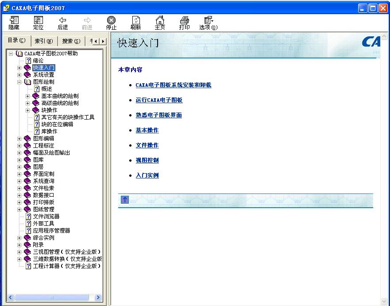This screenshot has width=390, height=306.
Task: Open the 入门实例 link
Action: [147, 175]
